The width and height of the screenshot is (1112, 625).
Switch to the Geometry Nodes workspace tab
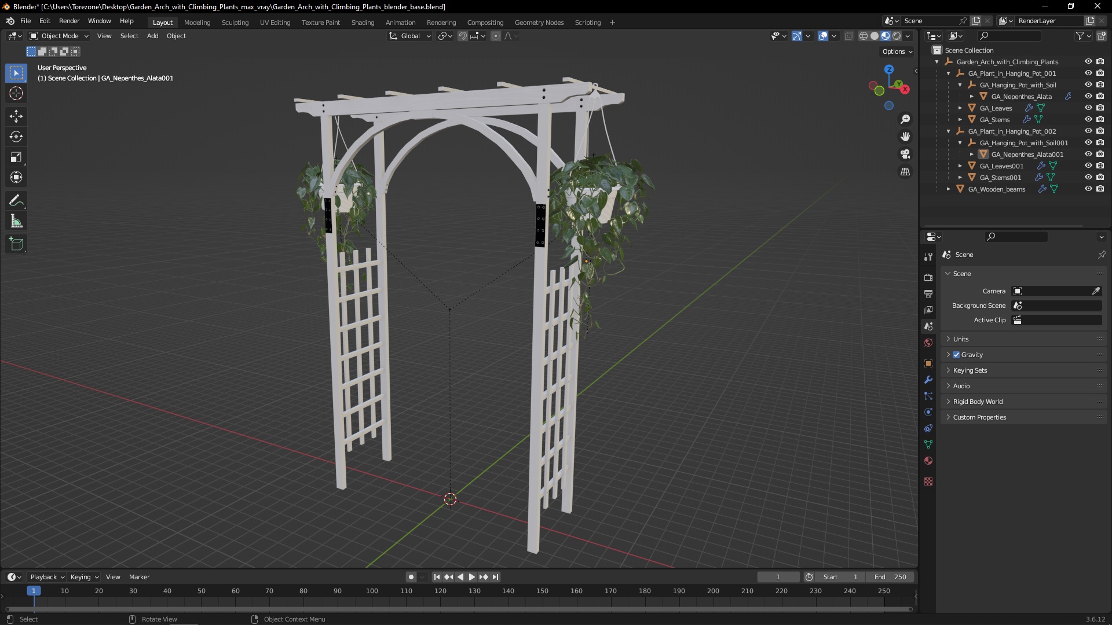[539, 23]
